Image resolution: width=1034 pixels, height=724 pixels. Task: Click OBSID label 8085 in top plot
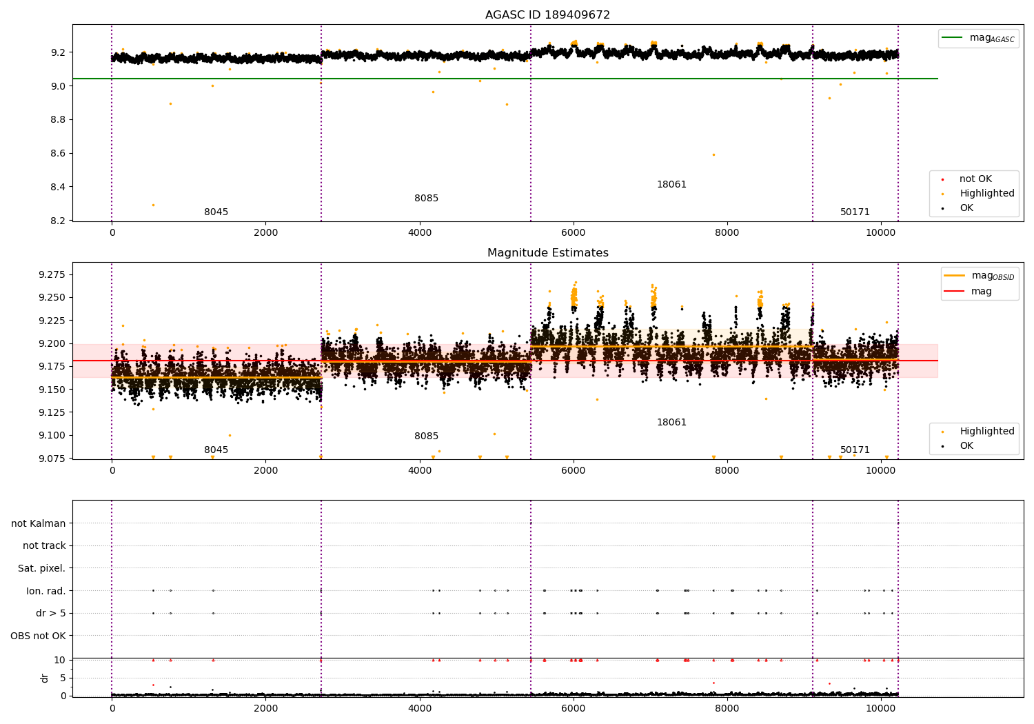(x=426, y=198)
